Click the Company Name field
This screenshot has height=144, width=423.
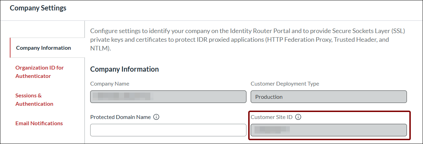tap(168, 97)
